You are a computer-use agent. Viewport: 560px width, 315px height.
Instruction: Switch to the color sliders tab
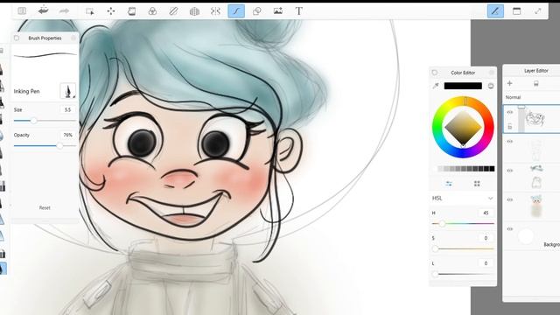tap(449, 184)
